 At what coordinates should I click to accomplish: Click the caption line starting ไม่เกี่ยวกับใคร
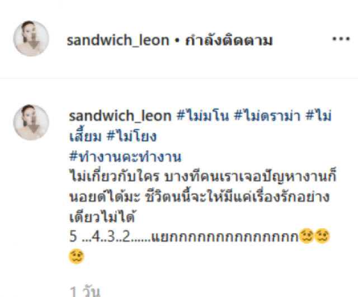coord(202,176)
